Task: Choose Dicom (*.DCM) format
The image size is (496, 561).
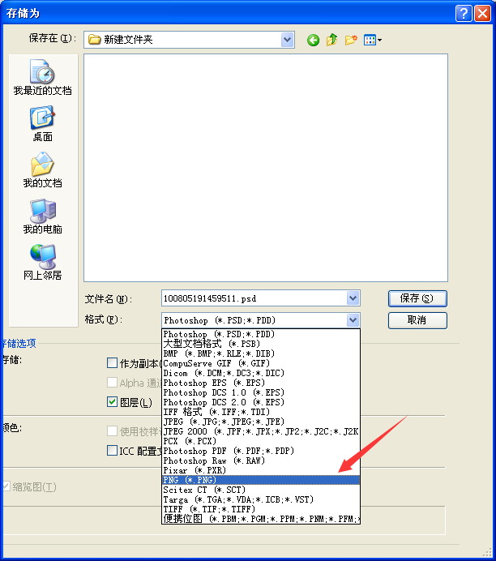Action: (x=261, y=373)
